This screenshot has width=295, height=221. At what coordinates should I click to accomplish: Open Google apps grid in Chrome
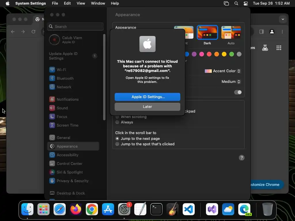(279, 48)
